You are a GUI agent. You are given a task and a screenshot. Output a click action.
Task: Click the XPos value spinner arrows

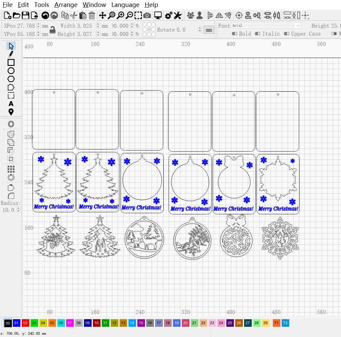[38, 26]
